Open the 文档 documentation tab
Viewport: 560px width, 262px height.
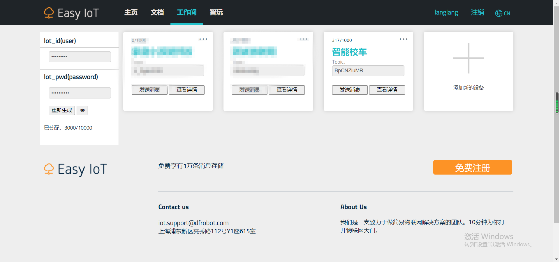(x=157, y=12)
